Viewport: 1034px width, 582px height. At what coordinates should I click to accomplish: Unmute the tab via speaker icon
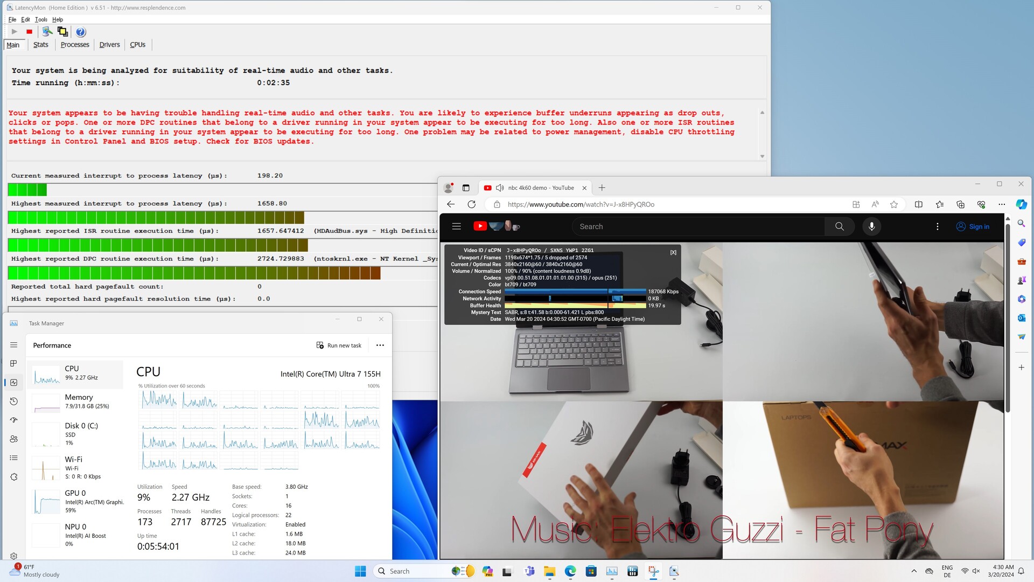click(x=500, y=188)
